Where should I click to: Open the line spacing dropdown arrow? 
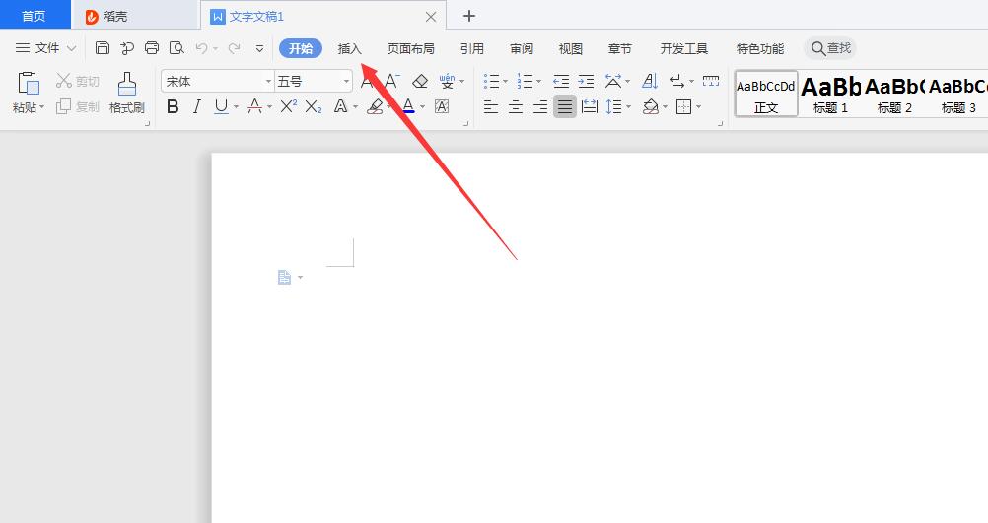tap(628, 107)
